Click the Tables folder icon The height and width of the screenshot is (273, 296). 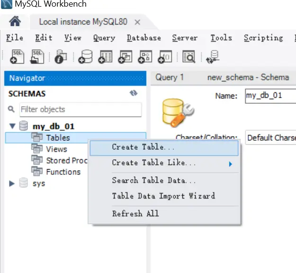(x=37, y=137)
